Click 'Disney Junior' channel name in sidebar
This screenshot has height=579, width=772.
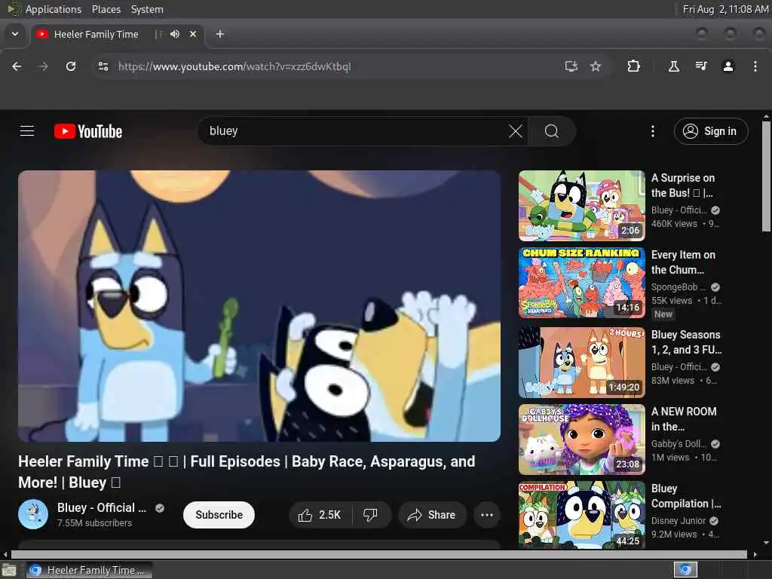tap(679, 521)
